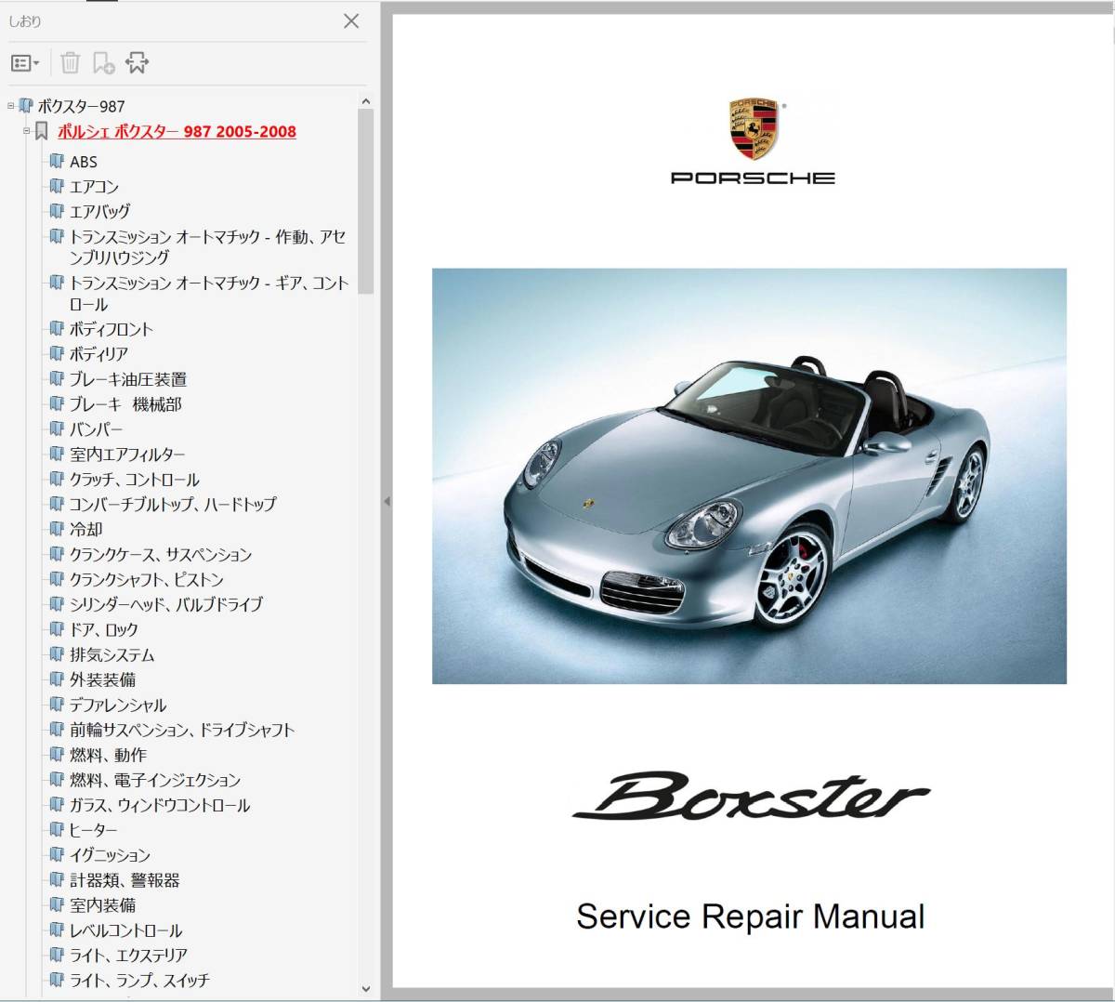Open ライト、ランプ、スイッチ bookmark

(139, 982)
